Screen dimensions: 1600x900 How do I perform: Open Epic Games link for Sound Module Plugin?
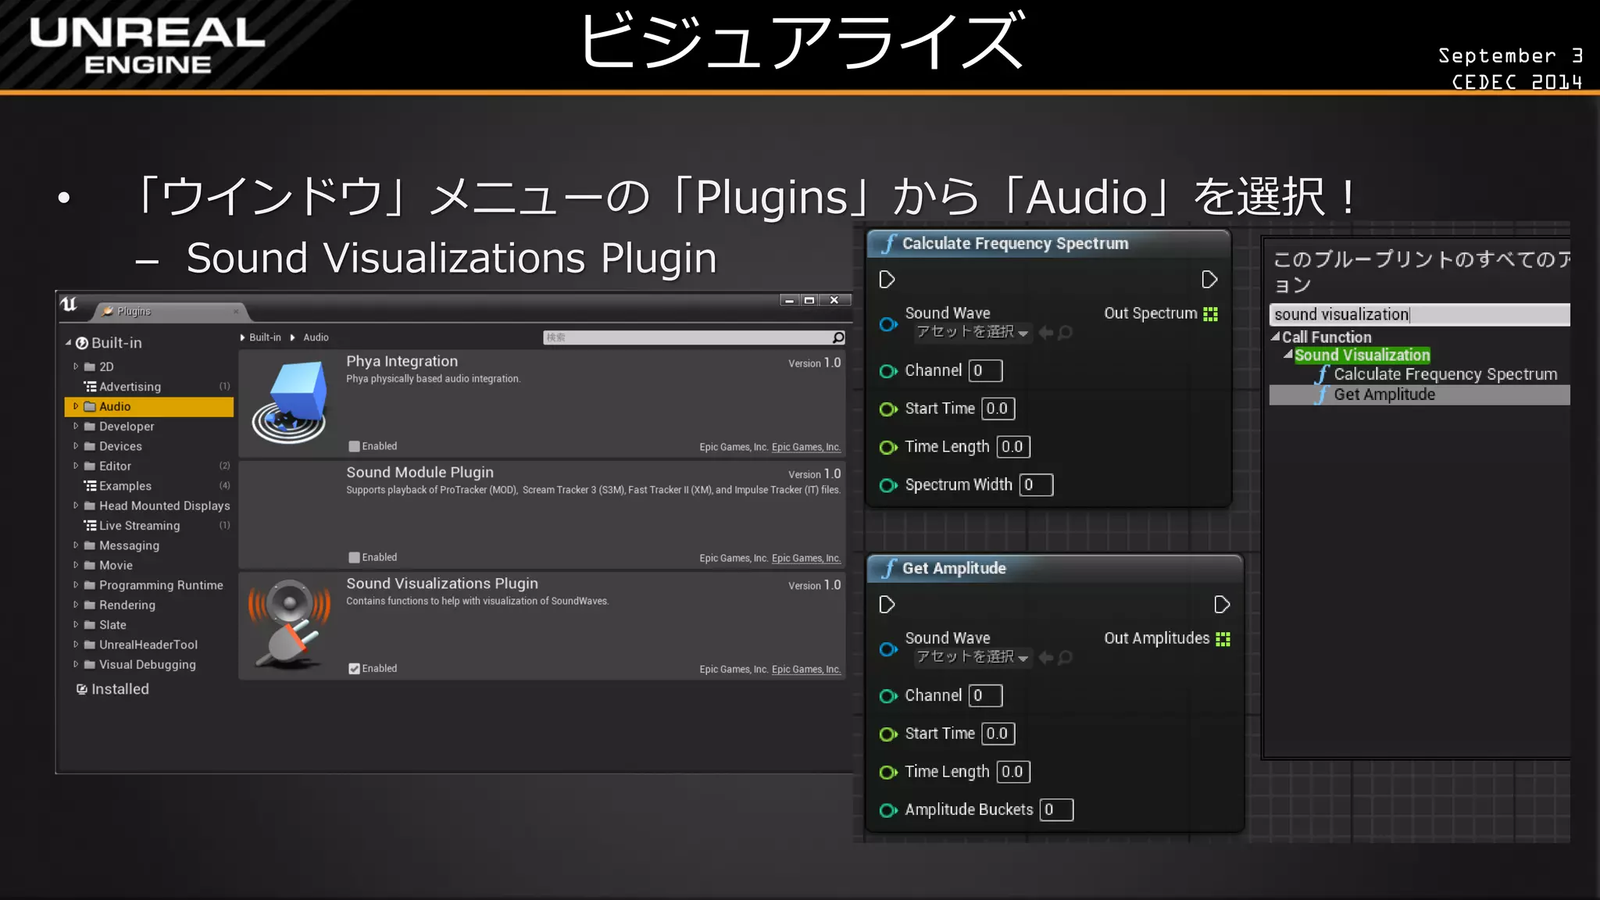tap(805, 558)
